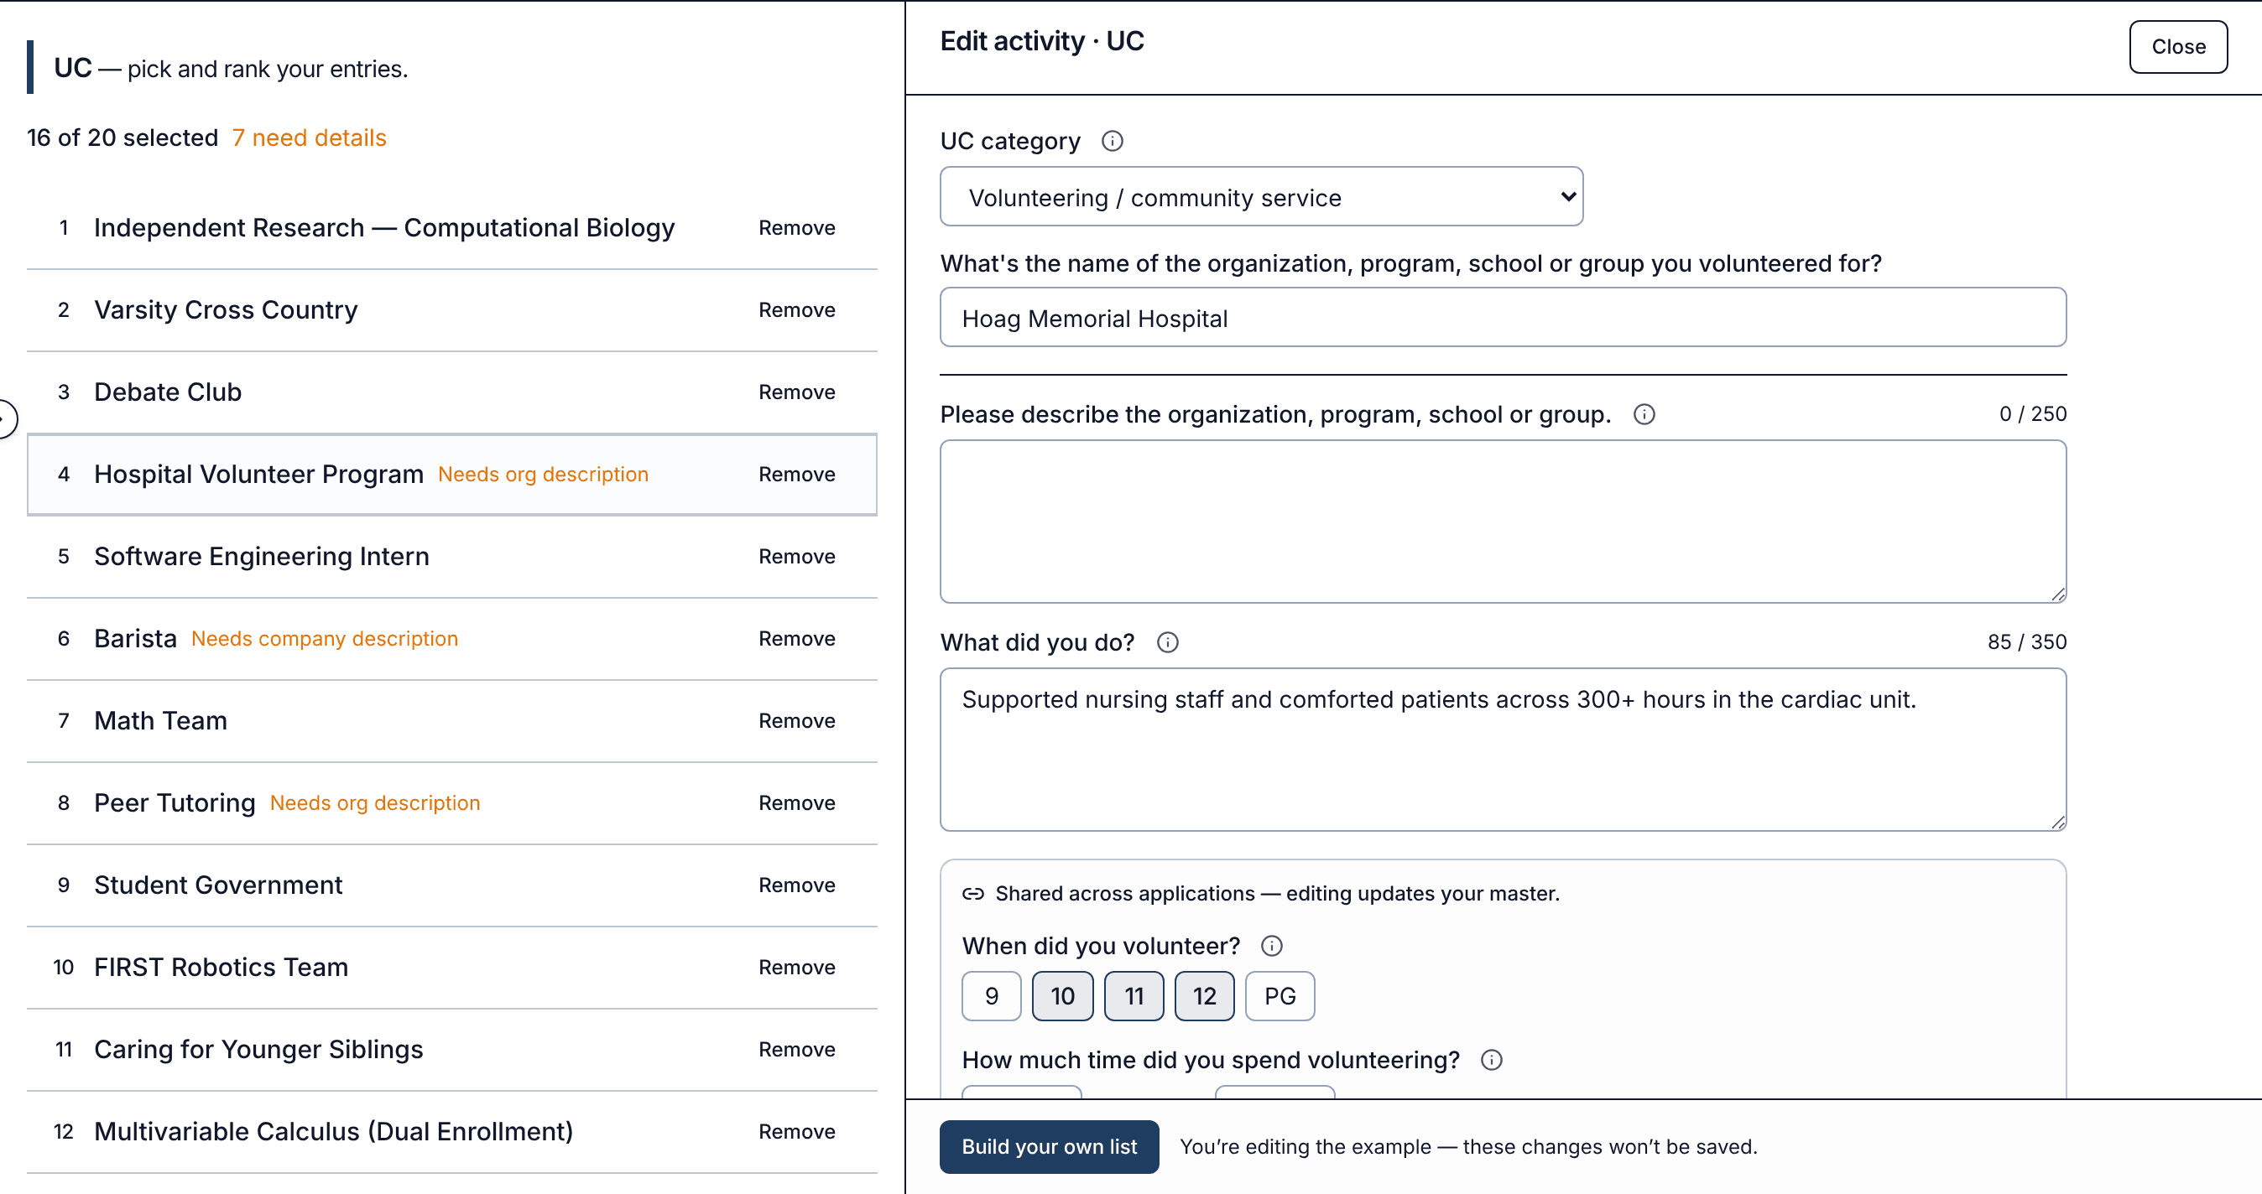Click Needs org description beside Peer Tutoring
Viewport: 2262px width, 1194px height.
375,802
